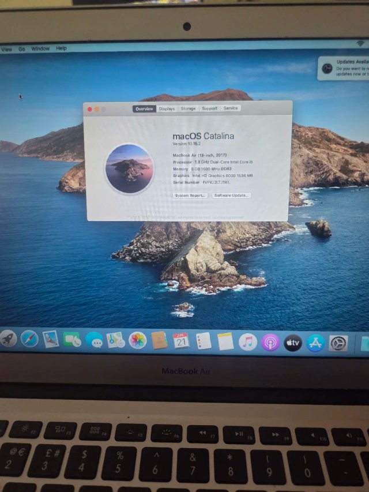The width and height of the screenshot is (369, 492).
Task: Open Contacts from the Dock
Action: [159, 340]
